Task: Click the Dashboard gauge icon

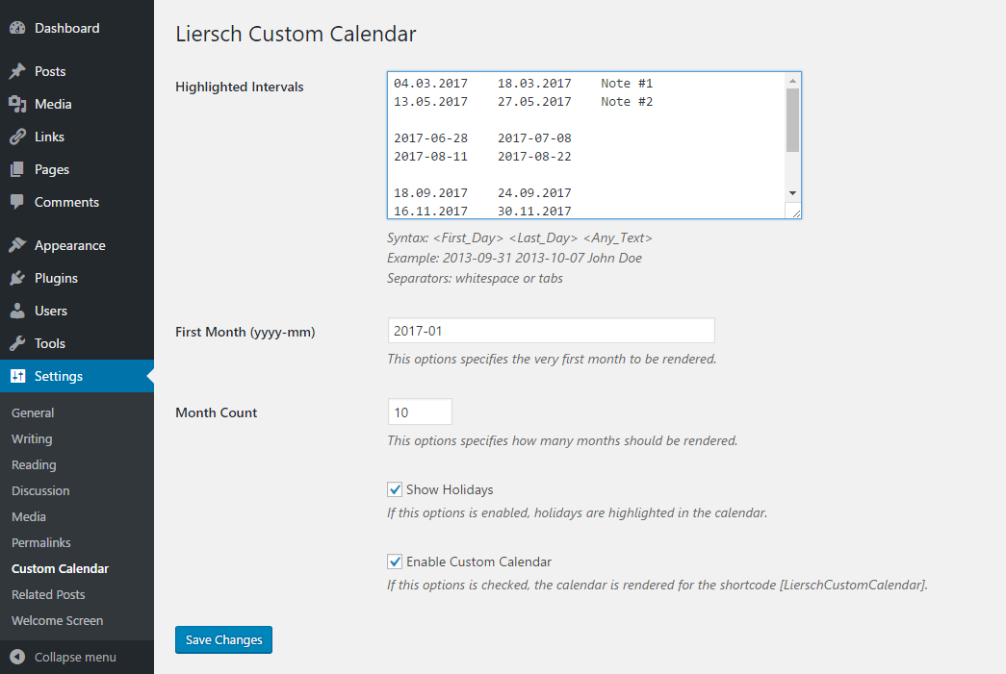Action: [17, 28]
